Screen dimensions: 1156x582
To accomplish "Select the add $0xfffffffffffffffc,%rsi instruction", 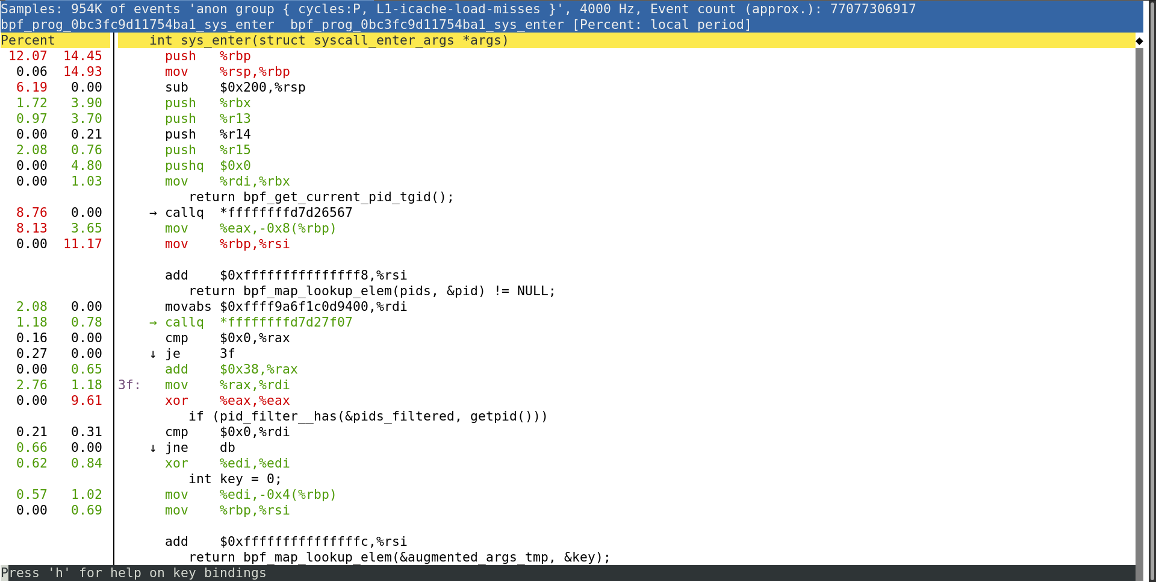I will pyautogui.click(x=286, y=542).
